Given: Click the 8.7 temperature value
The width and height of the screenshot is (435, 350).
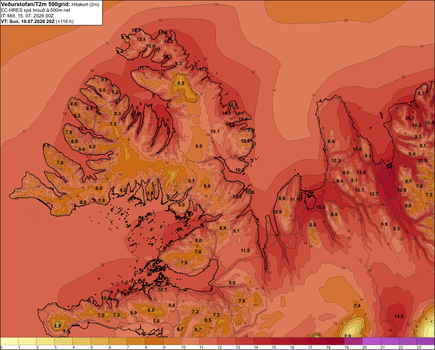Looking at the screenshot, I should [408, 181].
